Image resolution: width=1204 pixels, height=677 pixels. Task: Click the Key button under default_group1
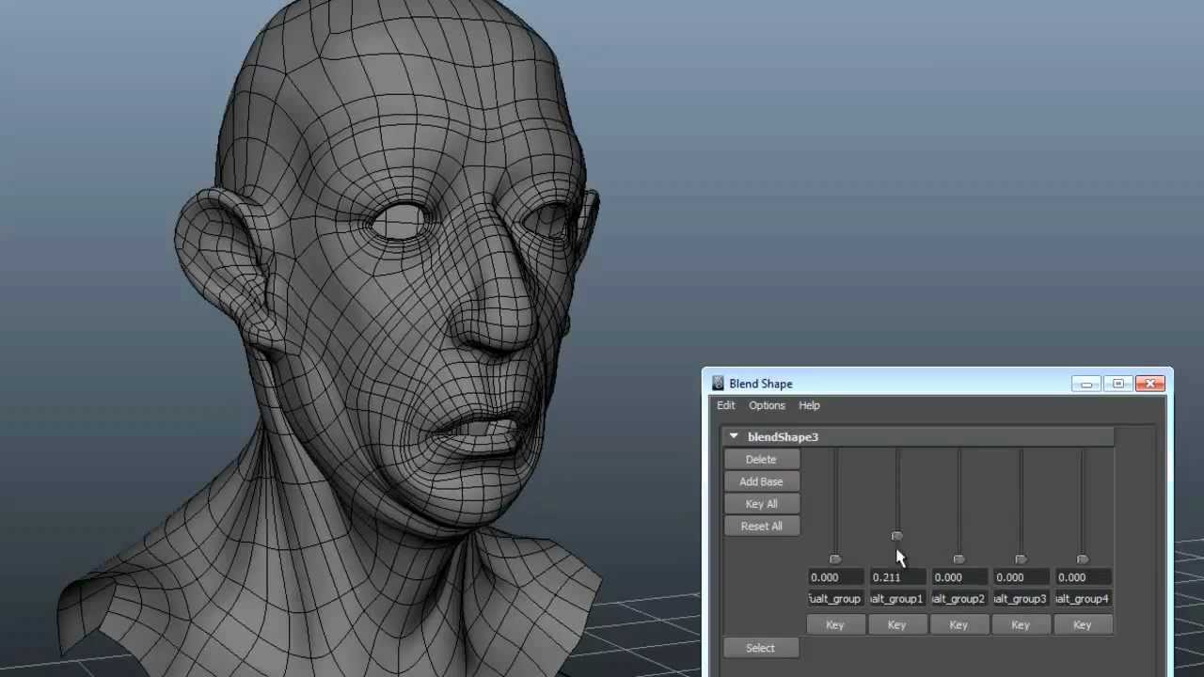point(896,624)
